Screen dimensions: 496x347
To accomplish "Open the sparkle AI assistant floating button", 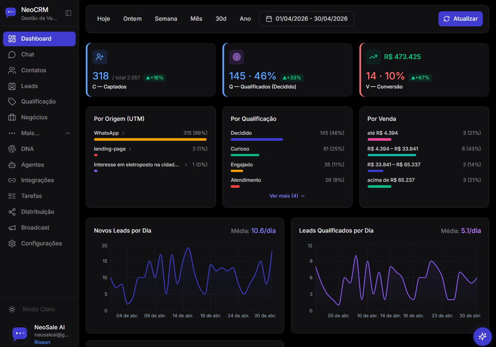I will pyautogui.click(x=482, y=336).
